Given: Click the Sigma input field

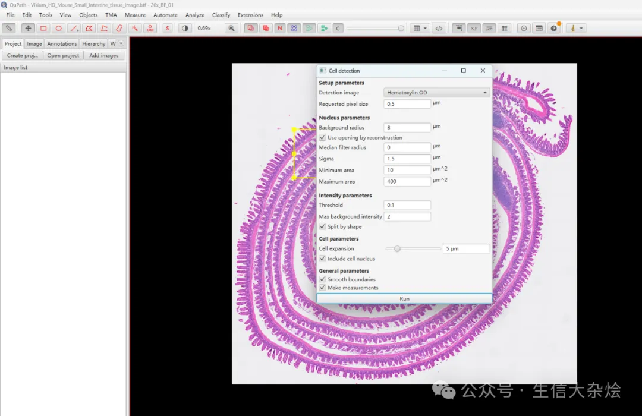Looking at the screenshot, I should pyautogui.click(x=407, y=159).
